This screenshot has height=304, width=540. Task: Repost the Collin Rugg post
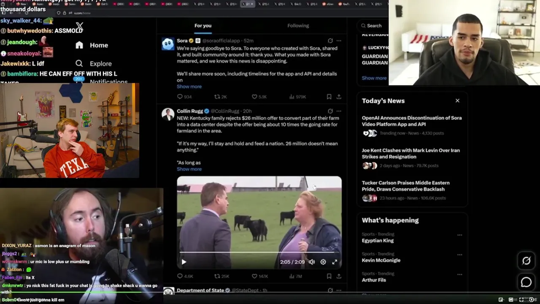[x=221, y=276]
